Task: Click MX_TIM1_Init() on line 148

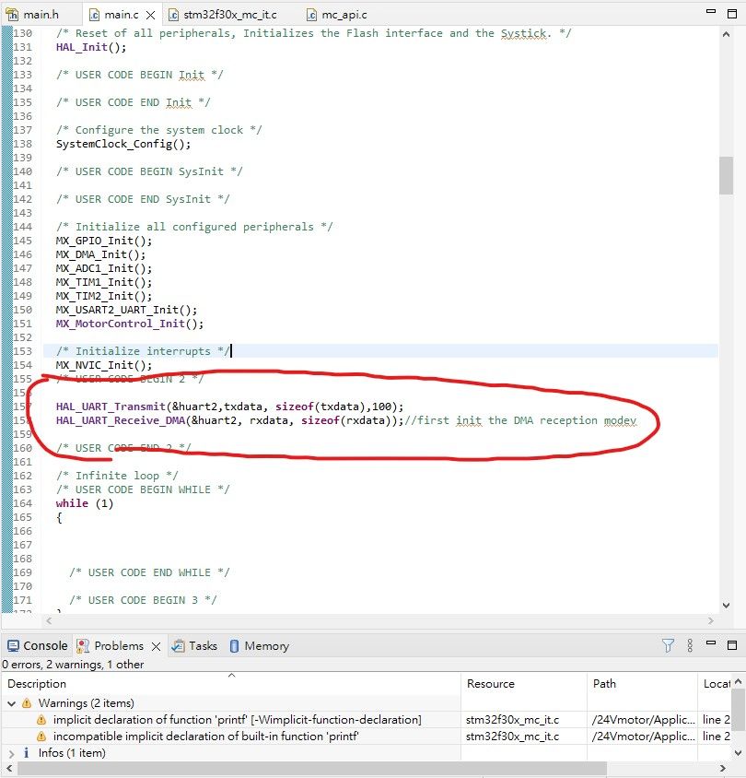Action: click(x=103, y=282)
